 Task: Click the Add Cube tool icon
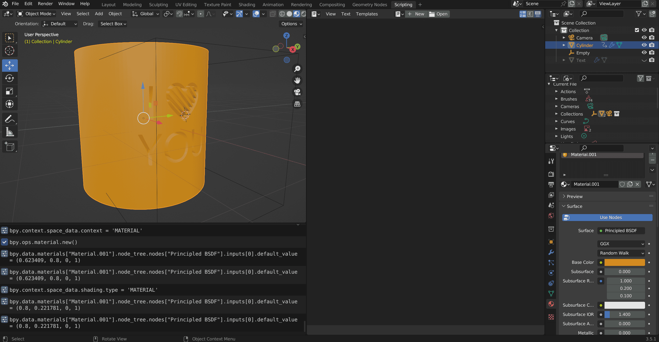[10, 146]
